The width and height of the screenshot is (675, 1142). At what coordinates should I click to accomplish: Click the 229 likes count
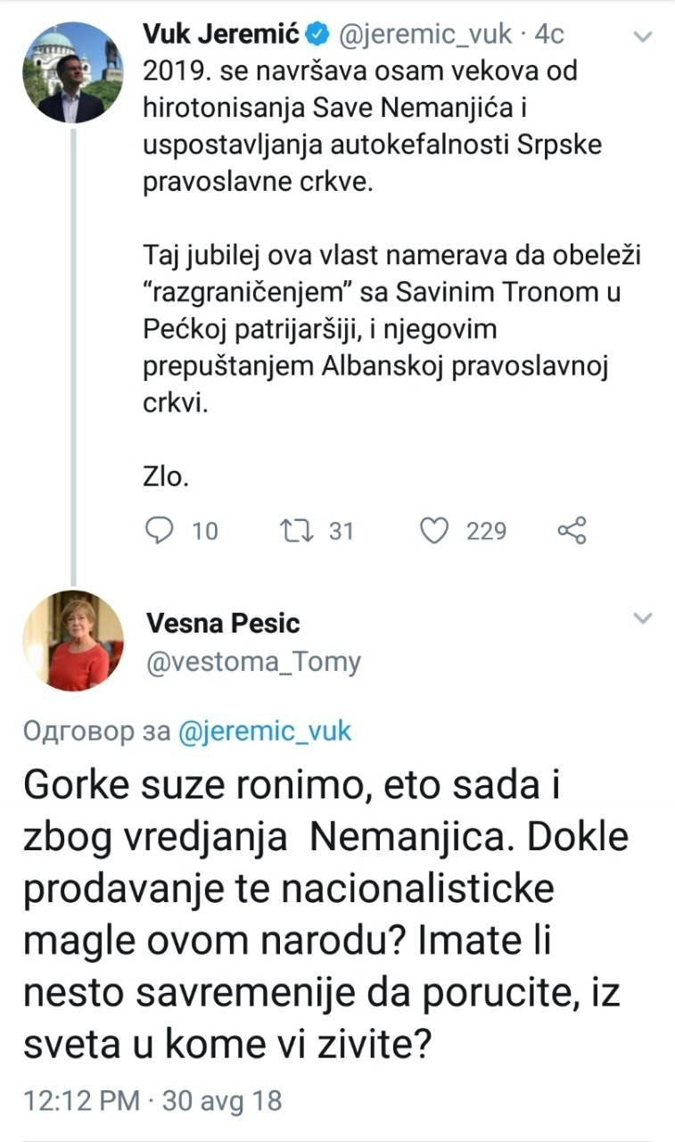click(x=486, y=532)
